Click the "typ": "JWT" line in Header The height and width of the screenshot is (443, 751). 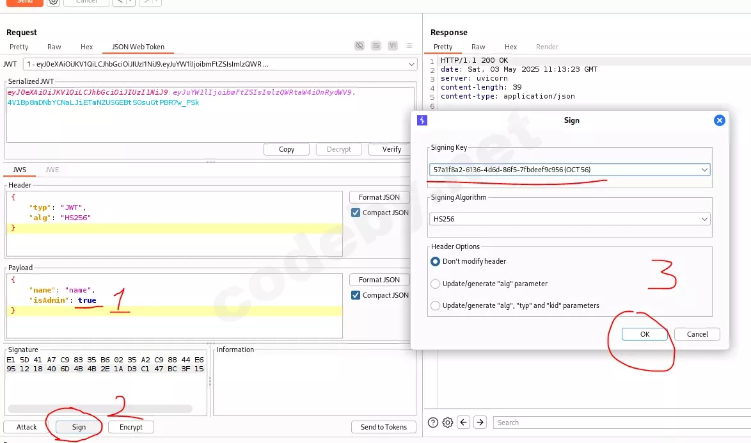click(58, 207)
